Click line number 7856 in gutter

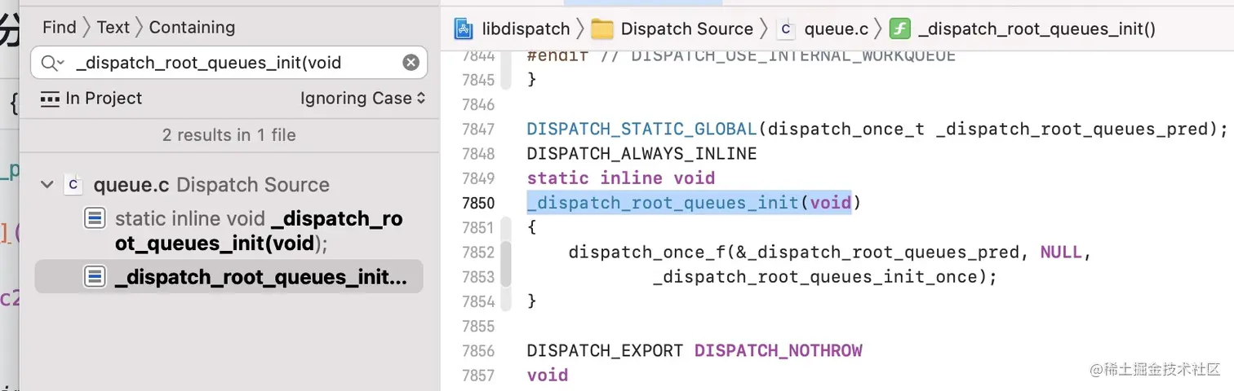478,351
